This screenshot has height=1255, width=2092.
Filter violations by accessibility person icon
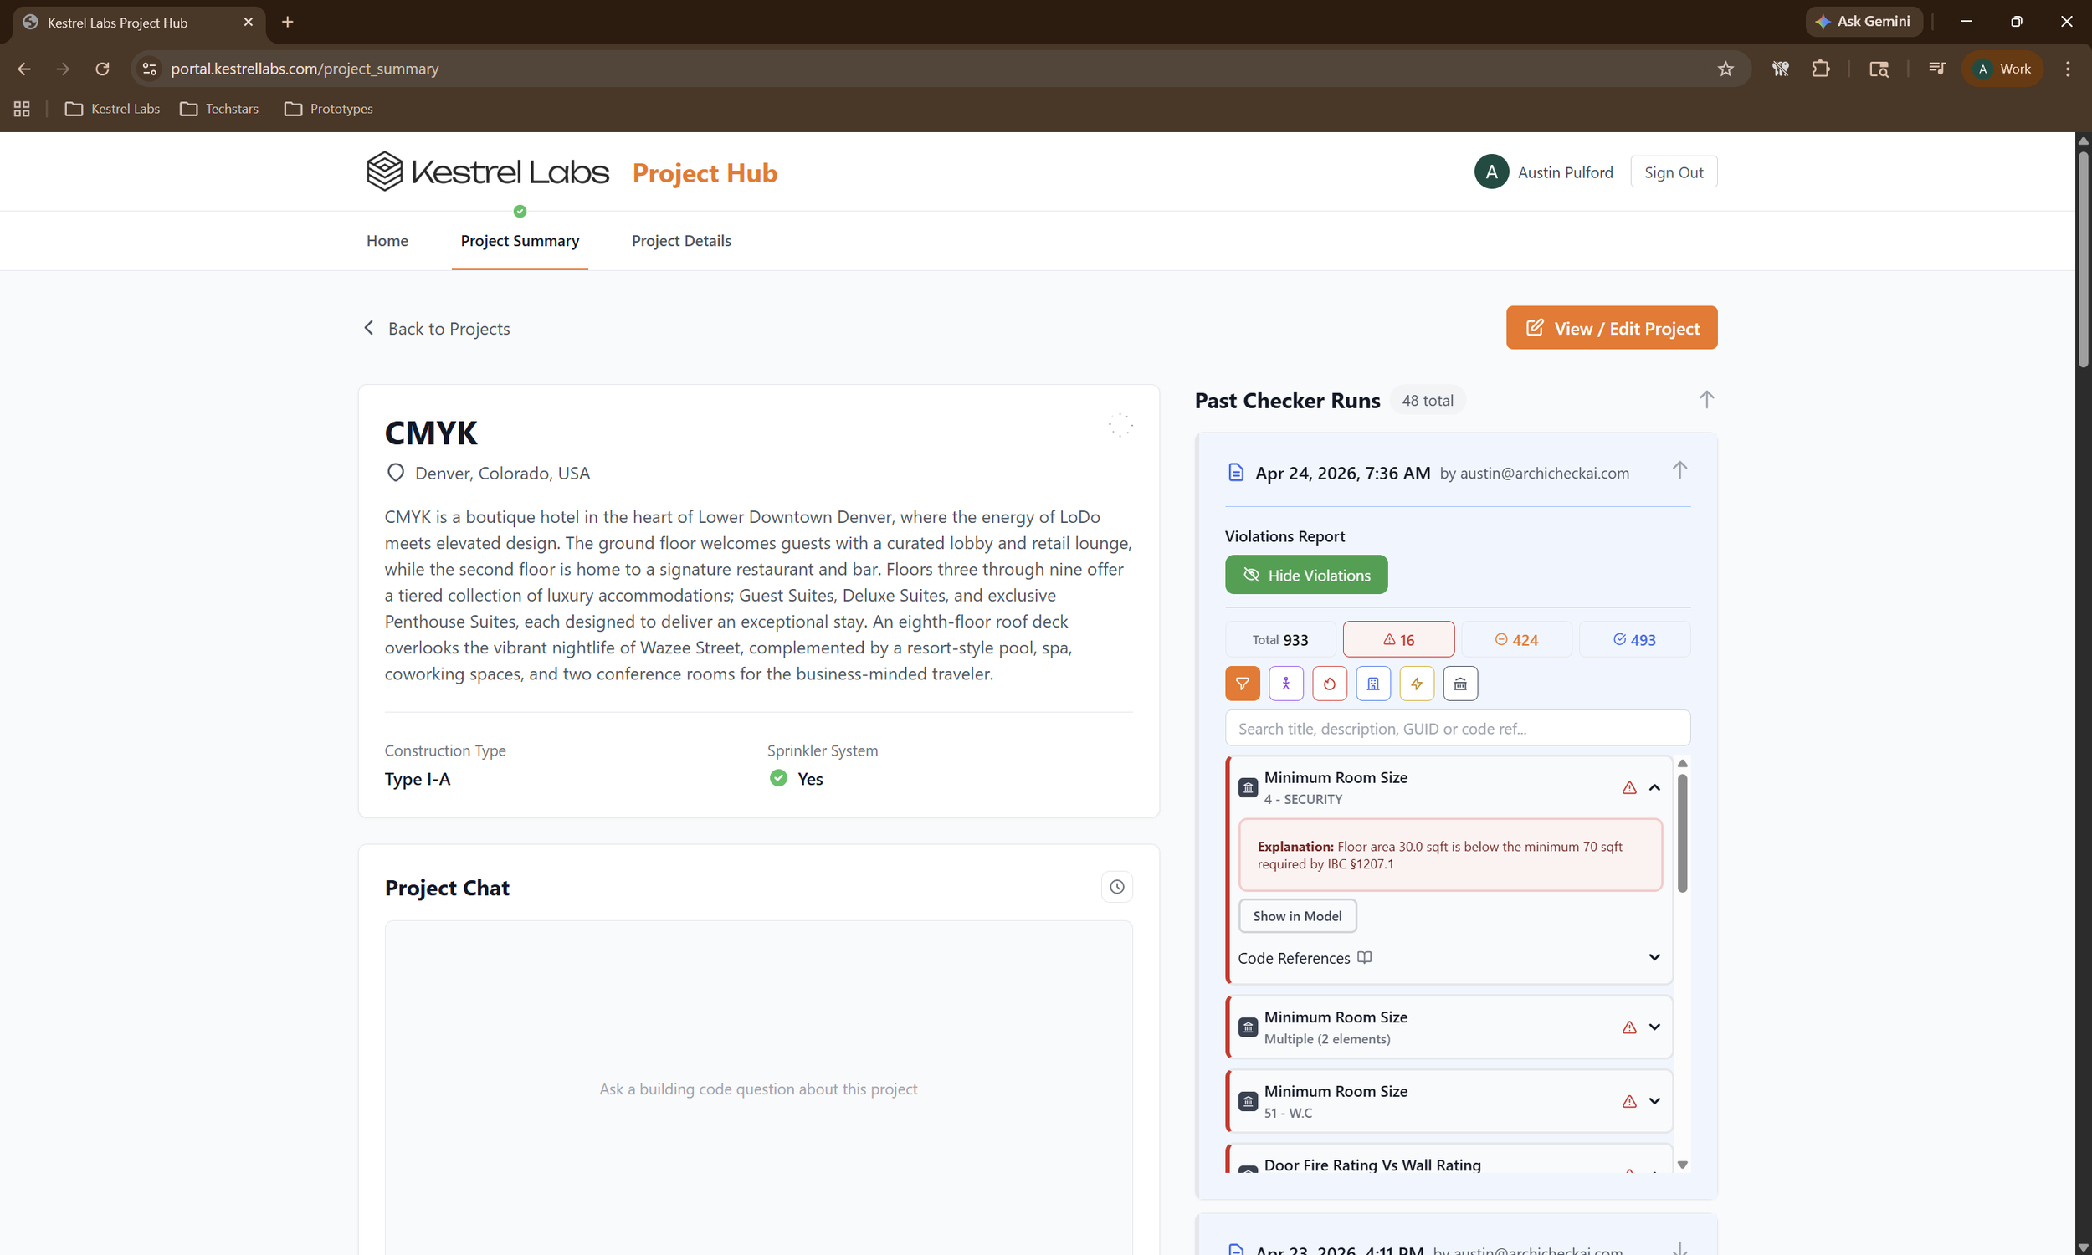(x=1285, y=684)
